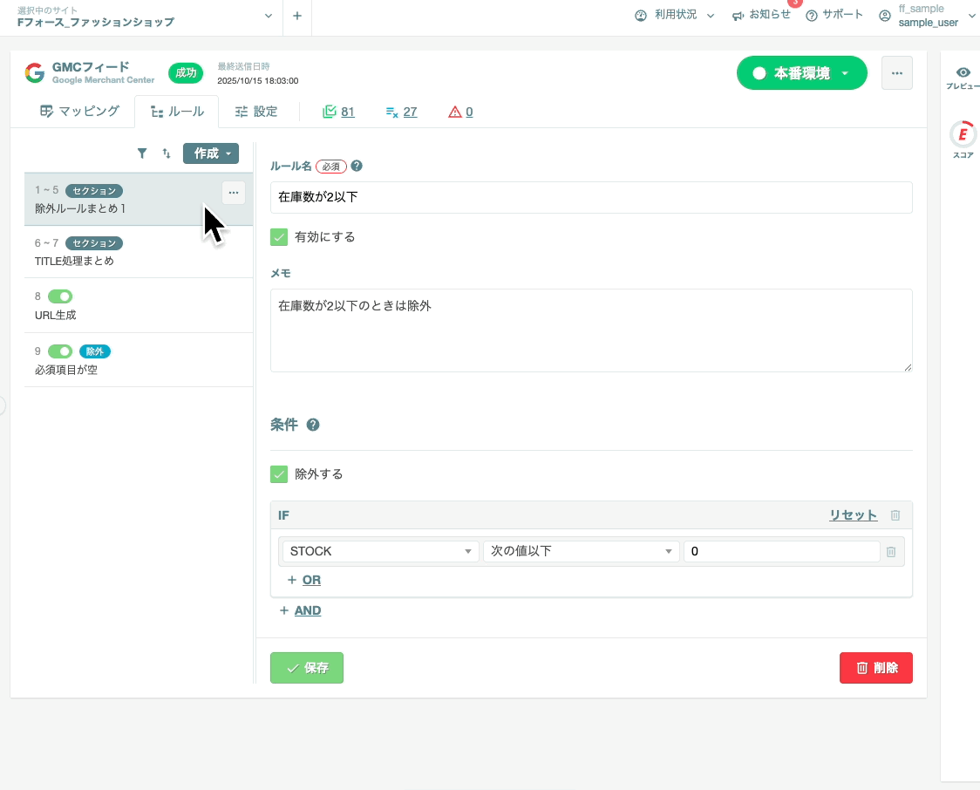Image resolution: width=980 pixels, height=790 pixels.
Task: Click the timestamp 2025/10/15 18:03:00
Action: pyautogui.click(x=257, y=80)
